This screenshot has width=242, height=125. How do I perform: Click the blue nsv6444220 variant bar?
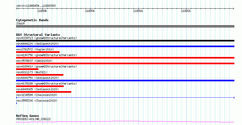[125, 46]
